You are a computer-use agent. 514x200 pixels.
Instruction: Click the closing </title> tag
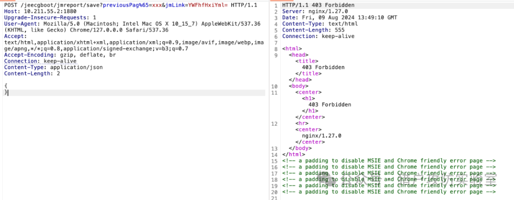click(x=308, y=73)
